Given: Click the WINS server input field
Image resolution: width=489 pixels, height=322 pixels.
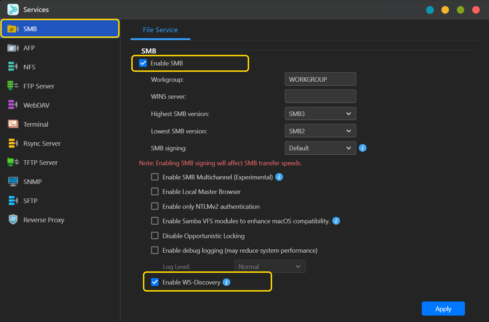Looking at the screenshot, I should (x=320, y=96).
